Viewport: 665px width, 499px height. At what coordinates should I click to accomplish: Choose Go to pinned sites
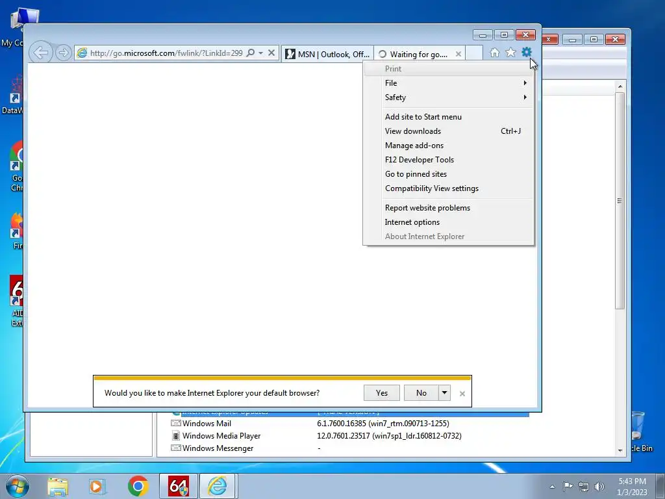point(449,174)
